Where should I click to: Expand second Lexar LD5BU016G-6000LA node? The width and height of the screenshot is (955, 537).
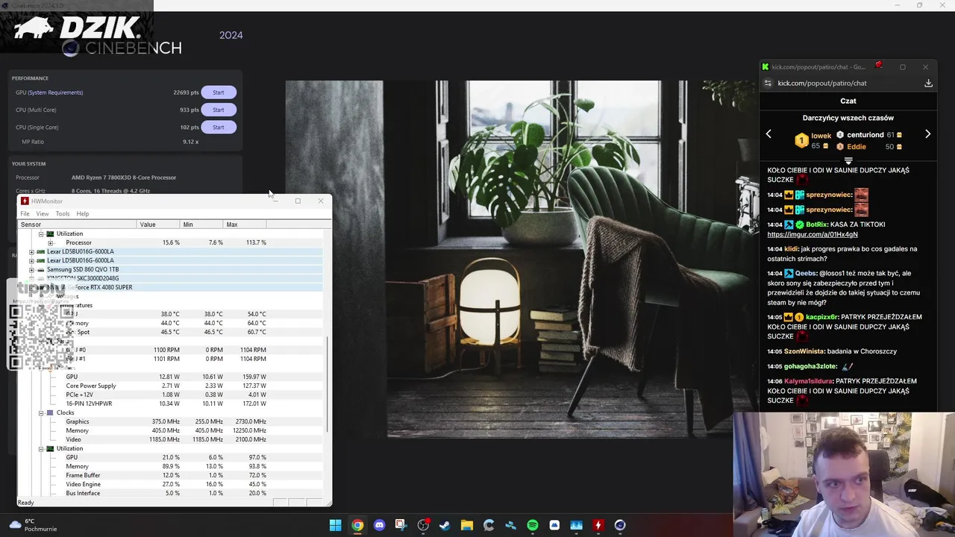(x=31, y=260)
